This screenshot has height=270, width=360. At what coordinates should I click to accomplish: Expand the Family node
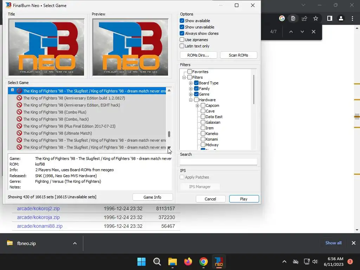pyautogui.click(x=191, y=89)
